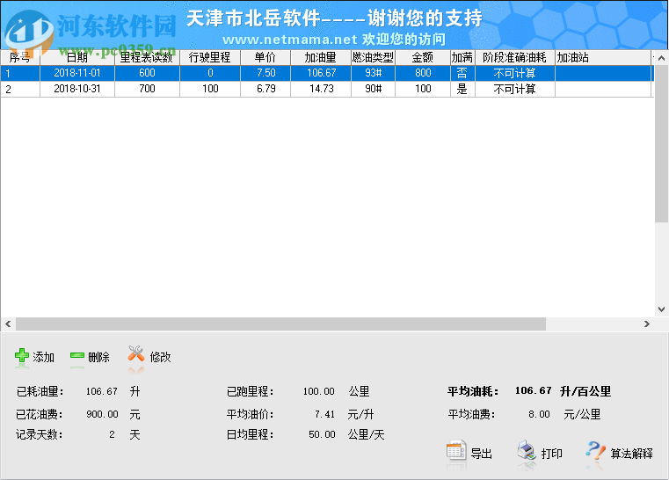This screenshot has height=480, width=669.
Task: Click fuel amount cell 106.67 in table
Action: [x=321, y=73]
